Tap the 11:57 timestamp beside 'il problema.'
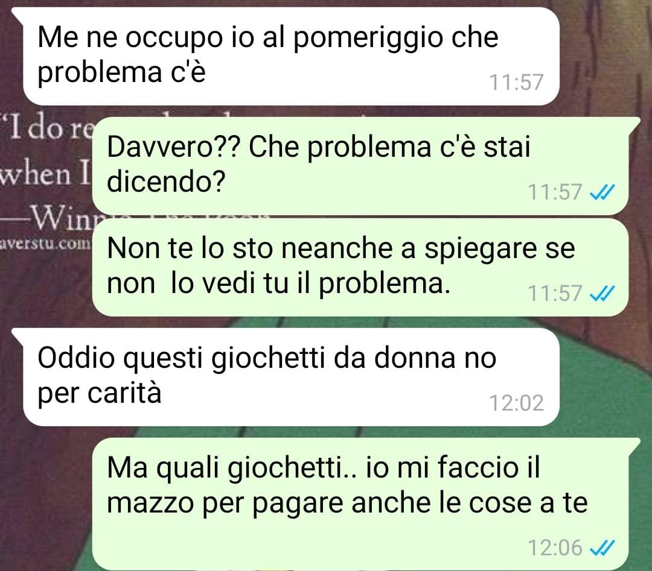 (555, 294)
